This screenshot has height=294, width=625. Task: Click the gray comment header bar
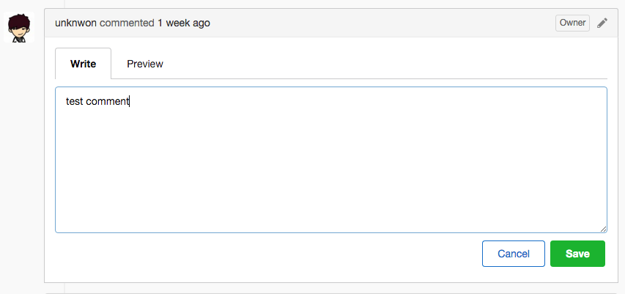tap(331, 23)
